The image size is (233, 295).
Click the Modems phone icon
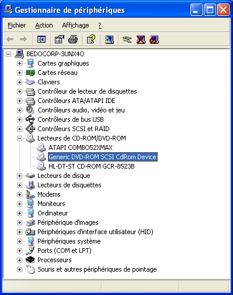click(x=30, y=194)
